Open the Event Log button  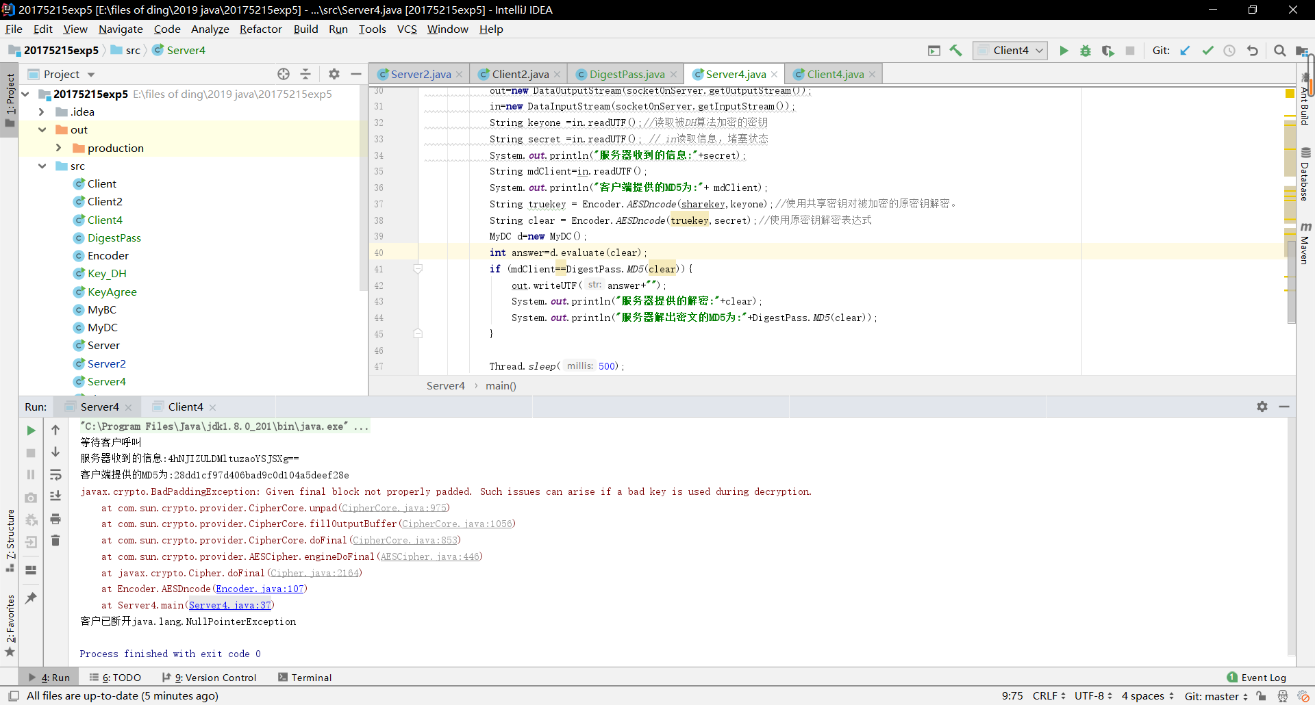pyautogui.click(x=1257, y=678)
